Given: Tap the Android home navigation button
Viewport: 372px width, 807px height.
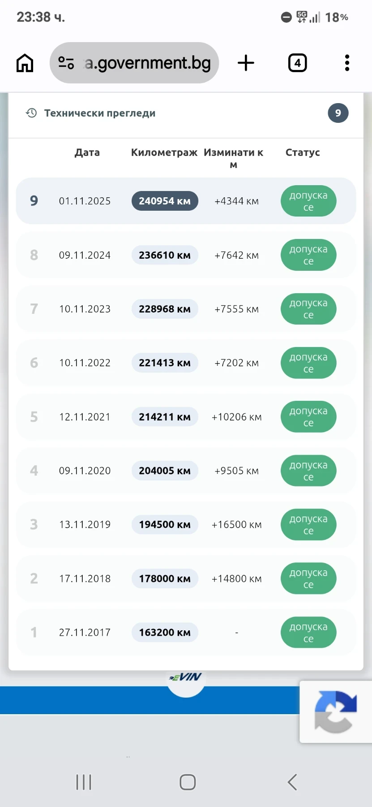Looking at the screenshot, I should coord(188,782).
